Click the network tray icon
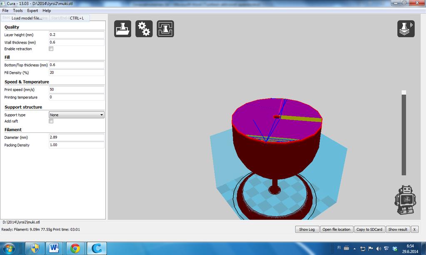This screenshot has width=426, height=255. (363, 248)
